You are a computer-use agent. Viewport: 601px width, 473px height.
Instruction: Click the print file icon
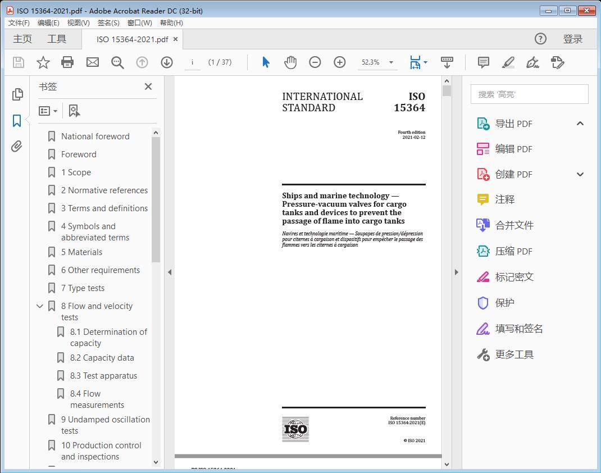pyautogui.click(x=67, y=62)
